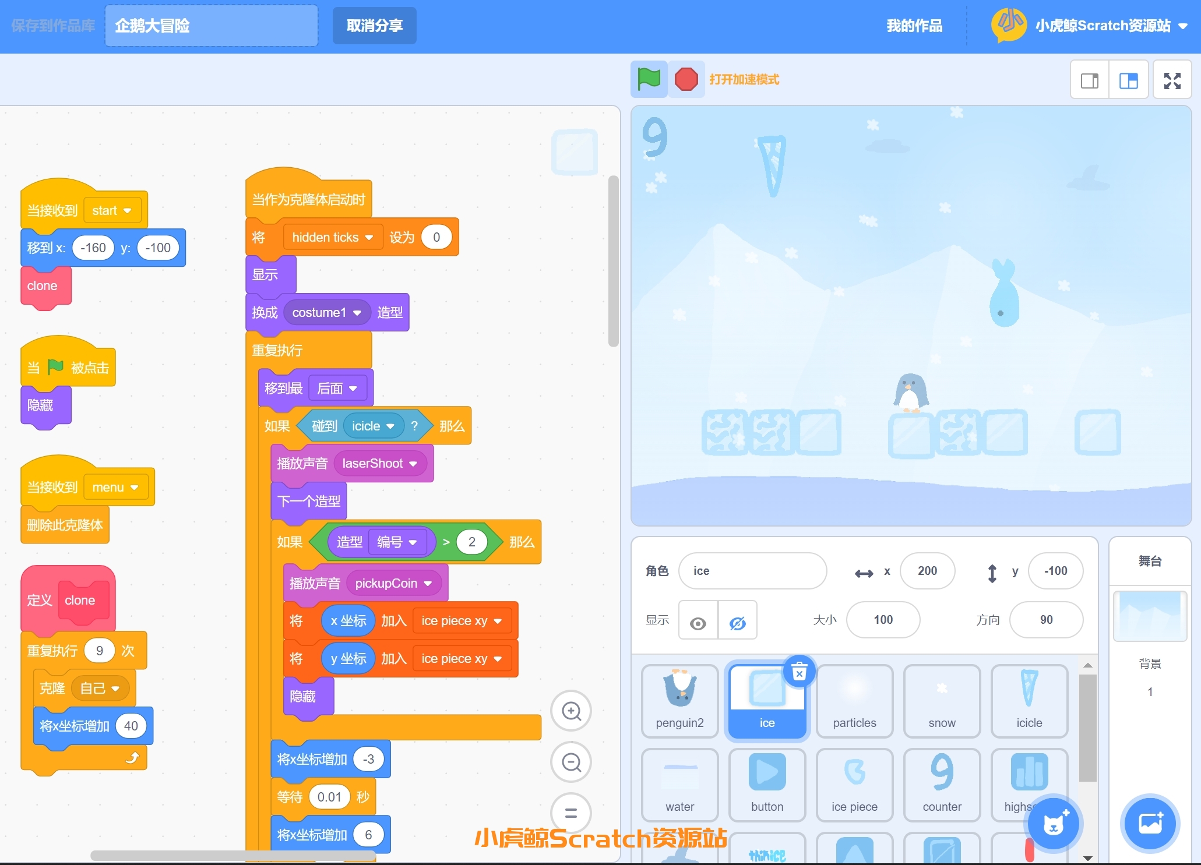
Task: Click the penguin2 sprite icon
Action: tap(682, 697)
